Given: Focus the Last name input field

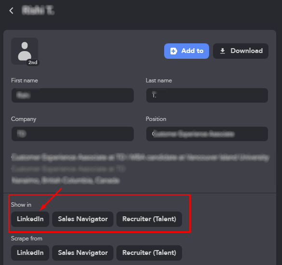Looking at the screenshot, I should point(207,95).
